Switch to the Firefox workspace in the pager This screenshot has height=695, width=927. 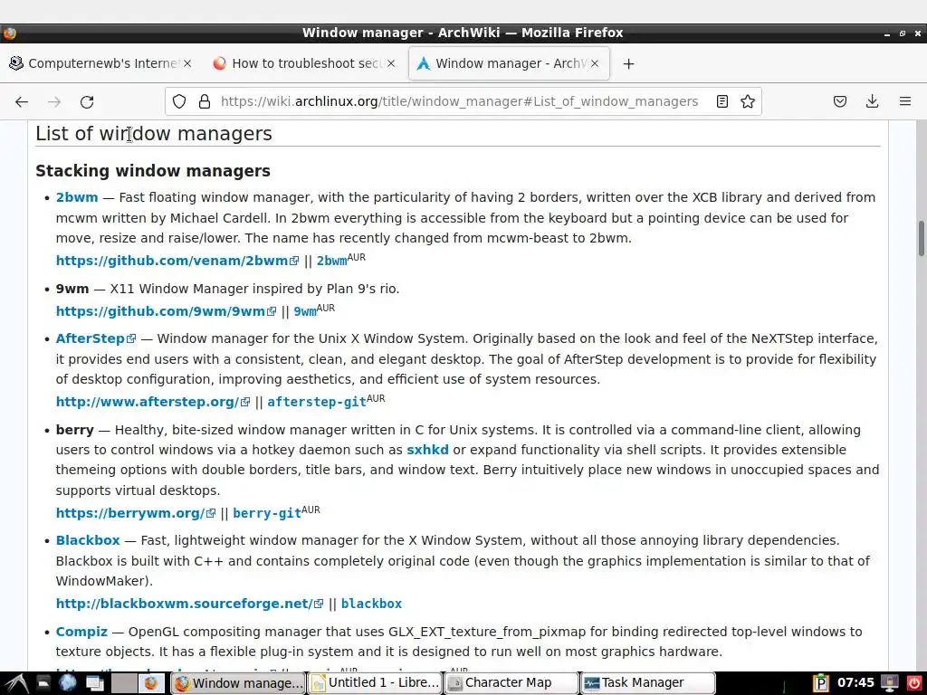tap(151, 683)
